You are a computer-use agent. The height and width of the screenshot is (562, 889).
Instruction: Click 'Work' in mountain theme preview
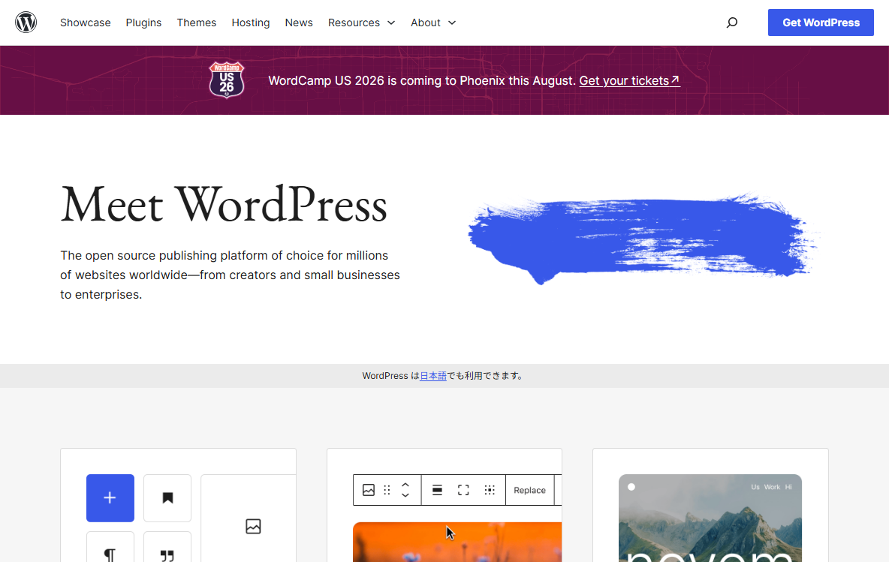click(772, 487)
